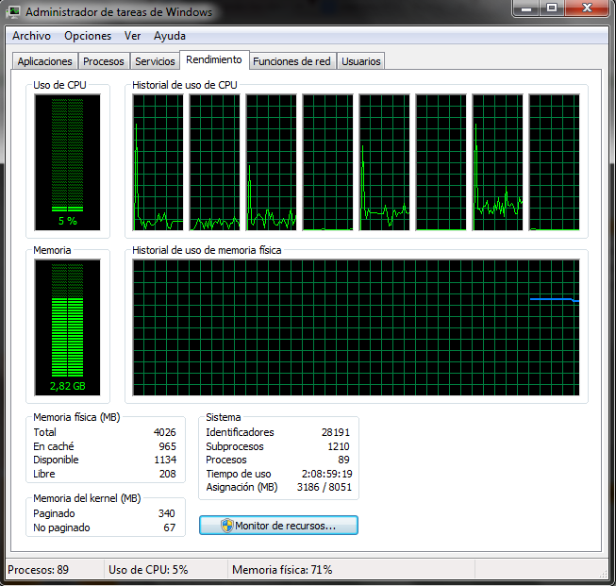Image resolution: width=616 pixels, height=586 pixels.
Task: Click the second CPU core history graph
Action: point(214,162)
